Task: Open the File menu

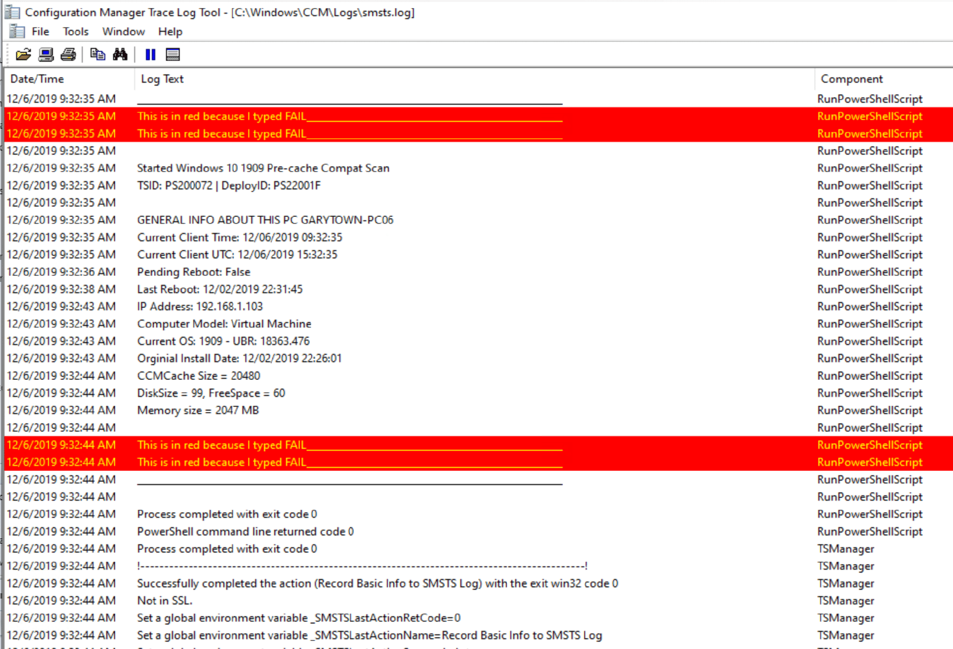Action: click(x=40, y=31)
